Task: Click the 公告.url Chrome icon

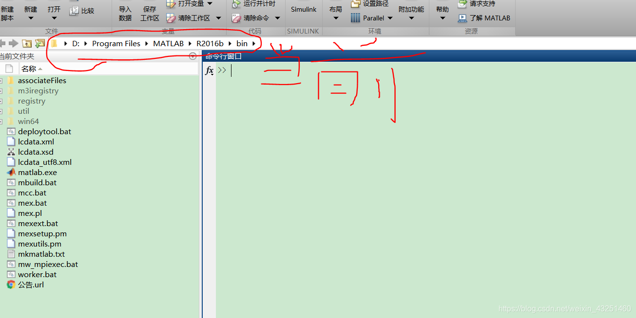Action: 11,285
